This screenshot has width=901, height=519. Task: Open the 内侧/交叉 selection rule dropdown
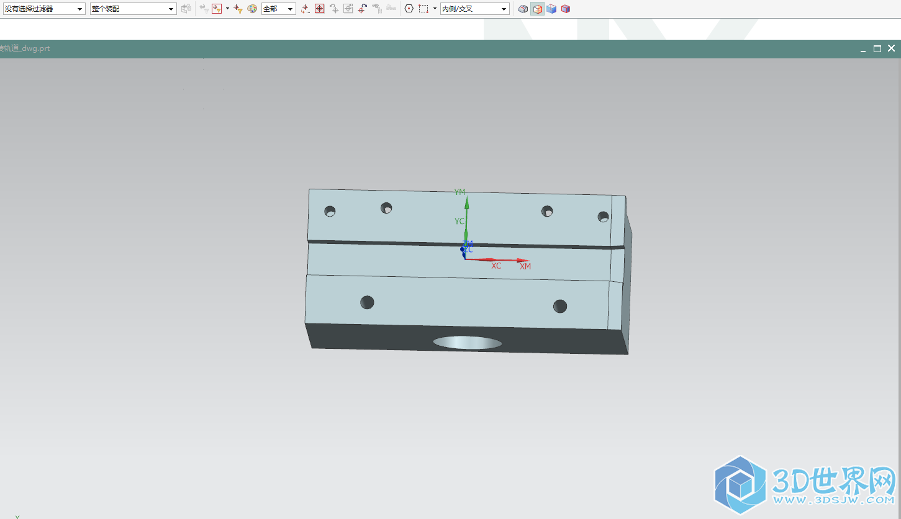[474, 9]
